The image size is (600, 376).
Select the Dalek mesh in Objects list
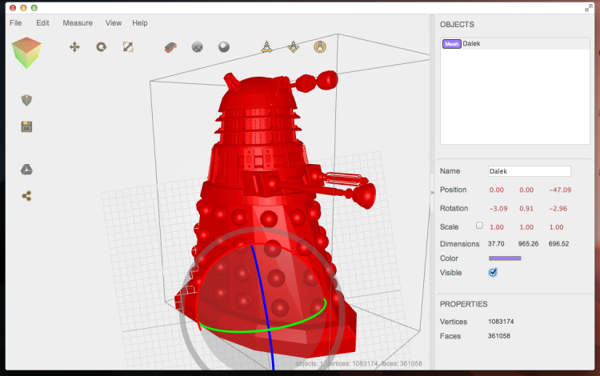(x=515, y=44)
